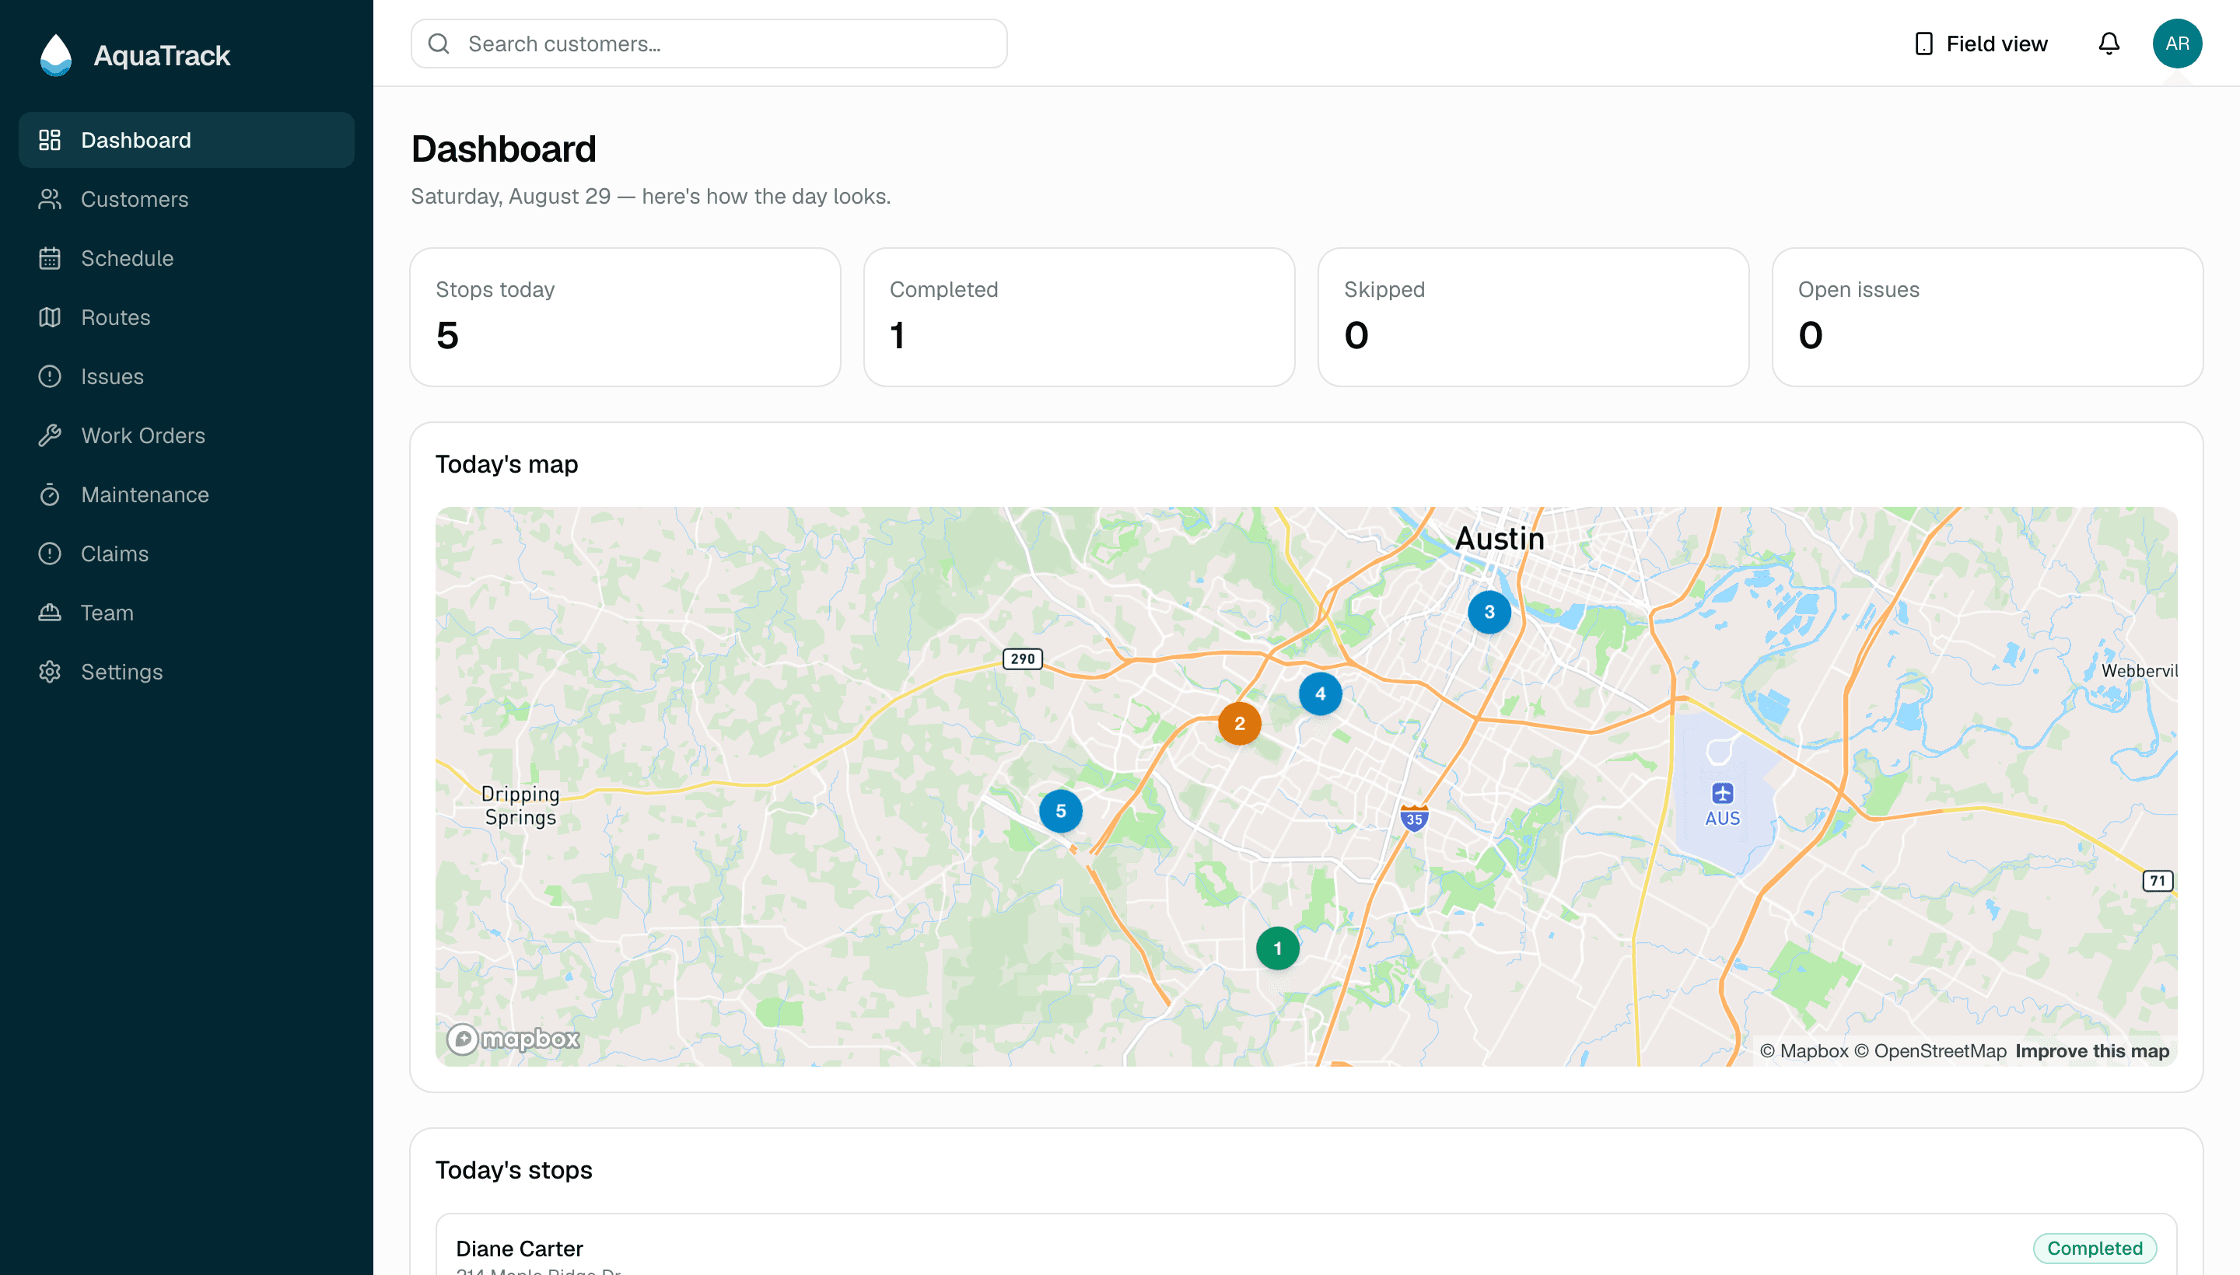Click the search magnifier icon
The width and height of the screenshot is (2240, 1275).
coord(439,44)
